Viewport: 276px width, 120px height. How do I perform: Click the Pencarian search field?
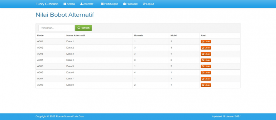[56, 28]
